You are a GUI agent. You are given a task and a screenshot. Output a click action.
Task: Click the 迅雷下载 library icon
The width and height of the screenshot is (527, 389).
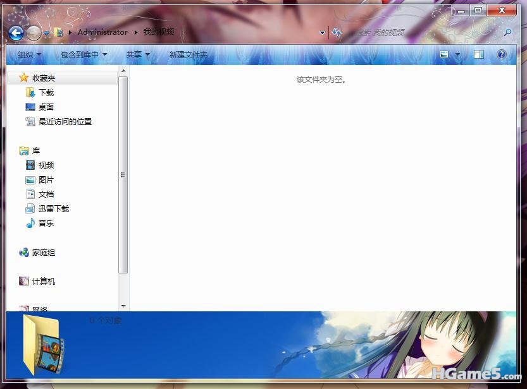pyautogui.click(x=30, y=208)
